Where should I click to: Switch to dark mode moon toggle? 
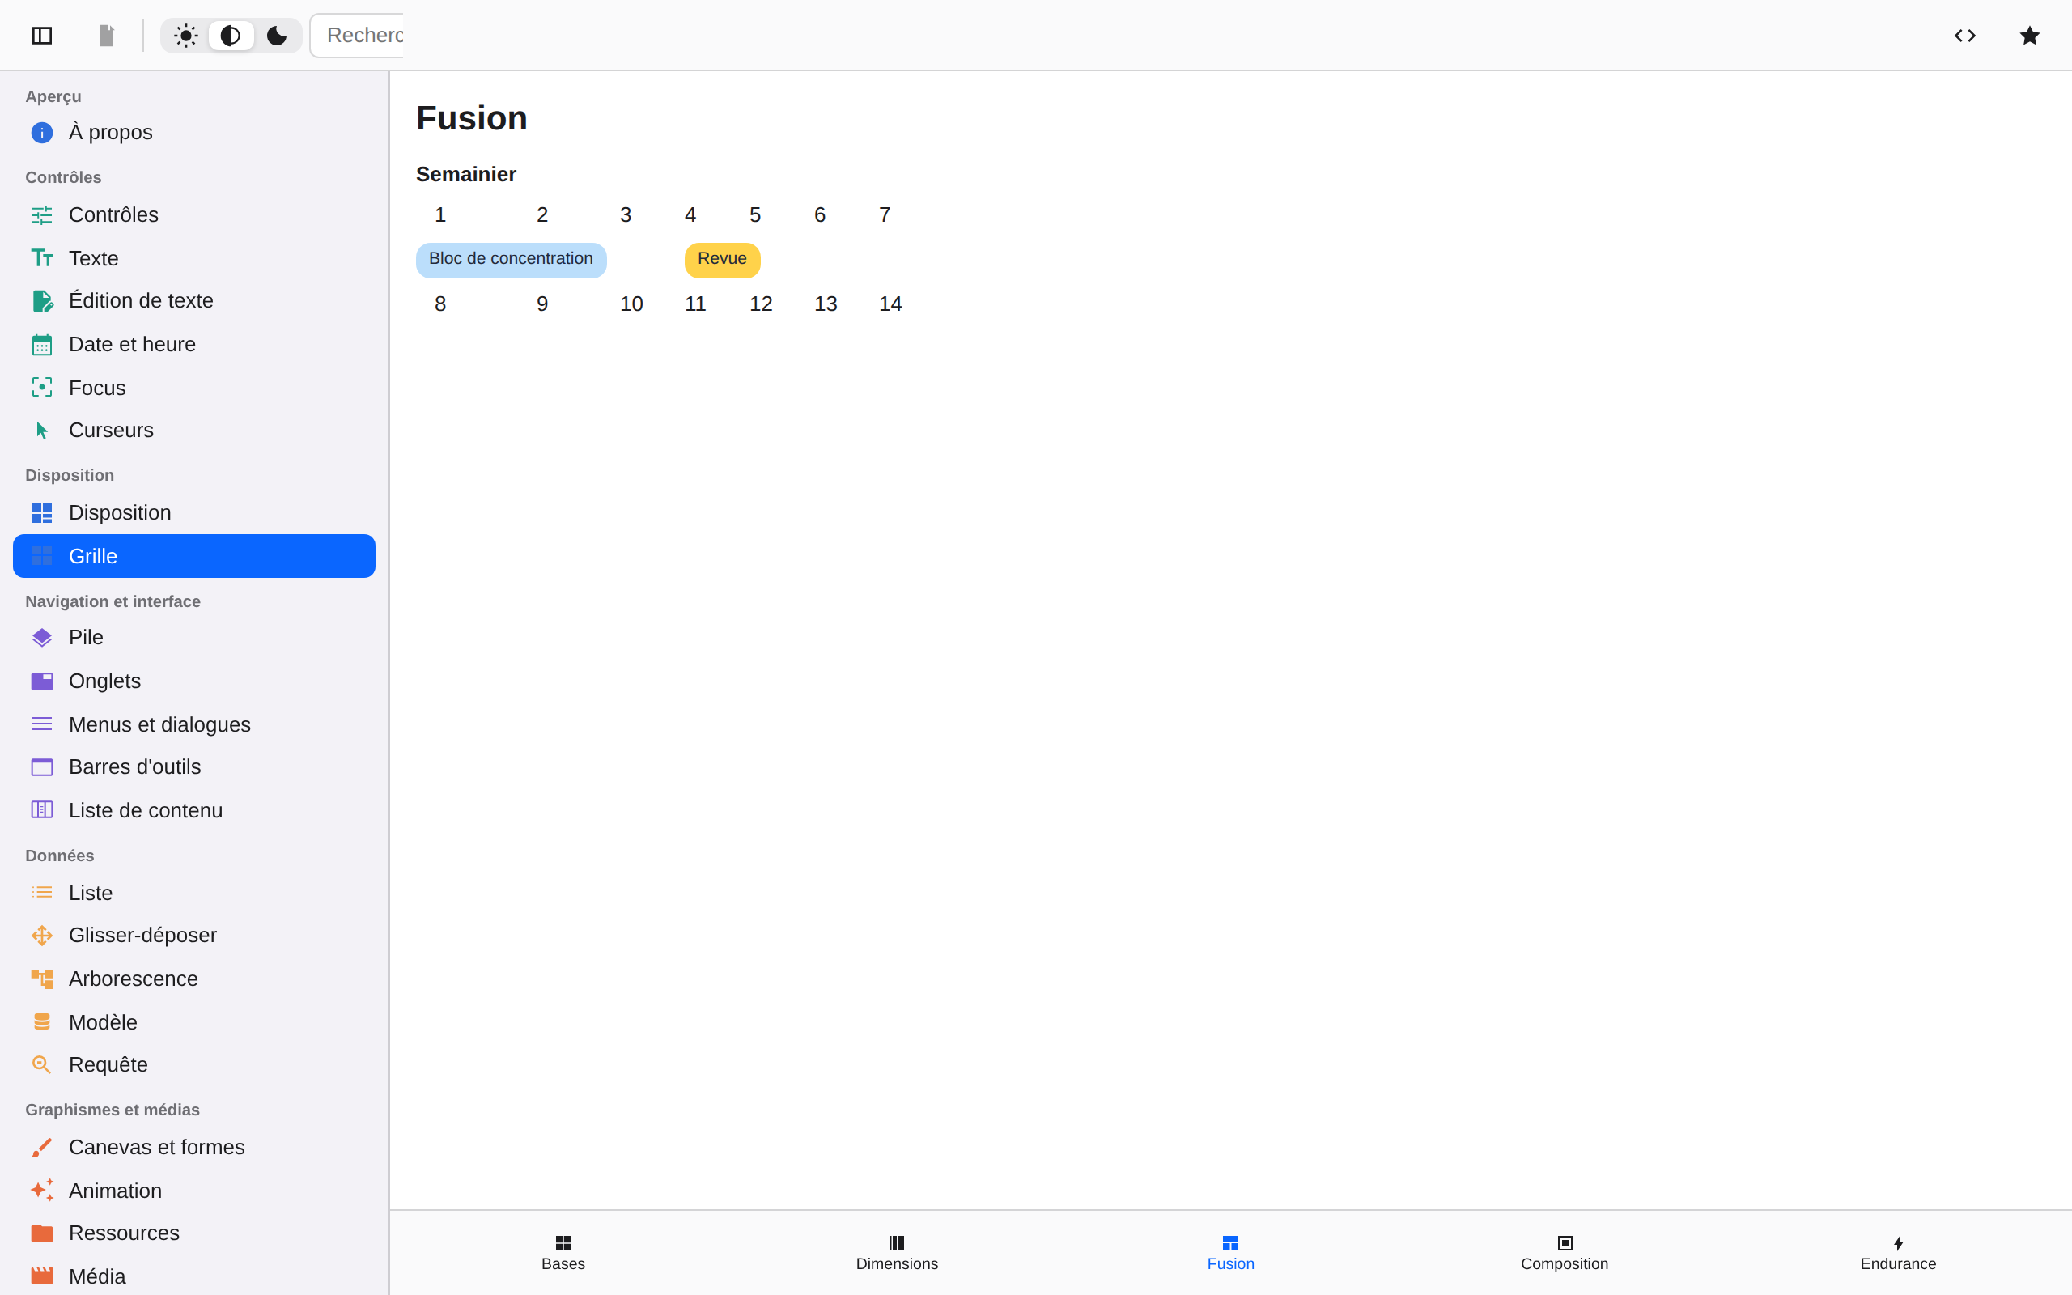pyautogui.click(x=277, y=35)
